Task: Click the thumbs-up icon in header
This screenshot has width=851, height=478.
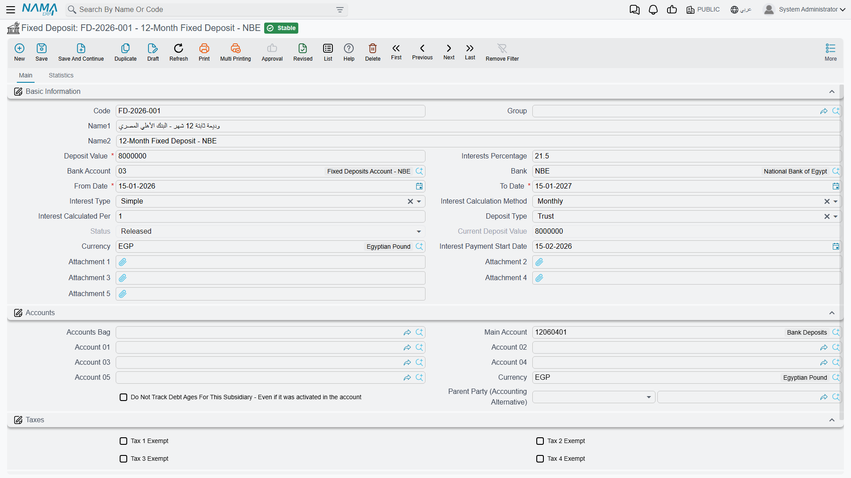Action: pyautogui.click(x=672, y=10)
